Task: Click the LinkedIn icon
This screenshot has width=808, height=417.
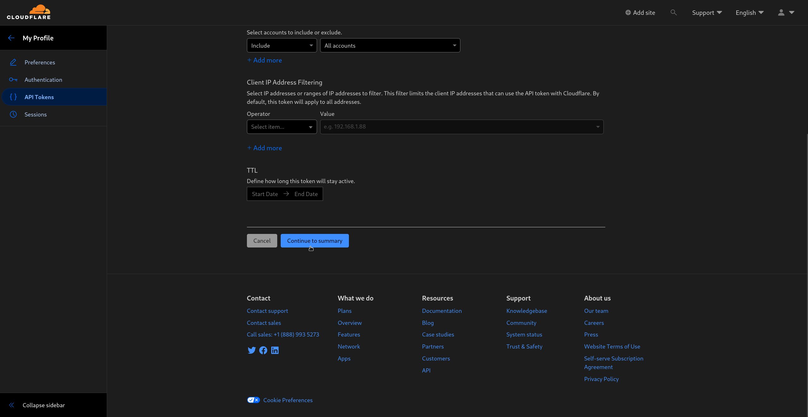Action: 275,350
